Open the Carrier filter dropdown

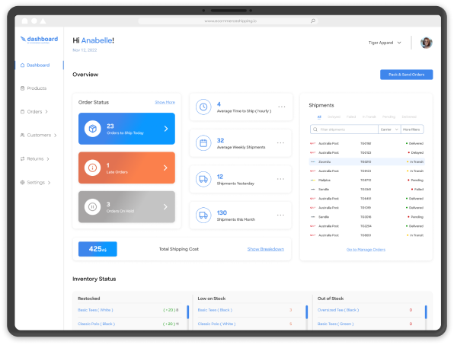pos(389,129)
